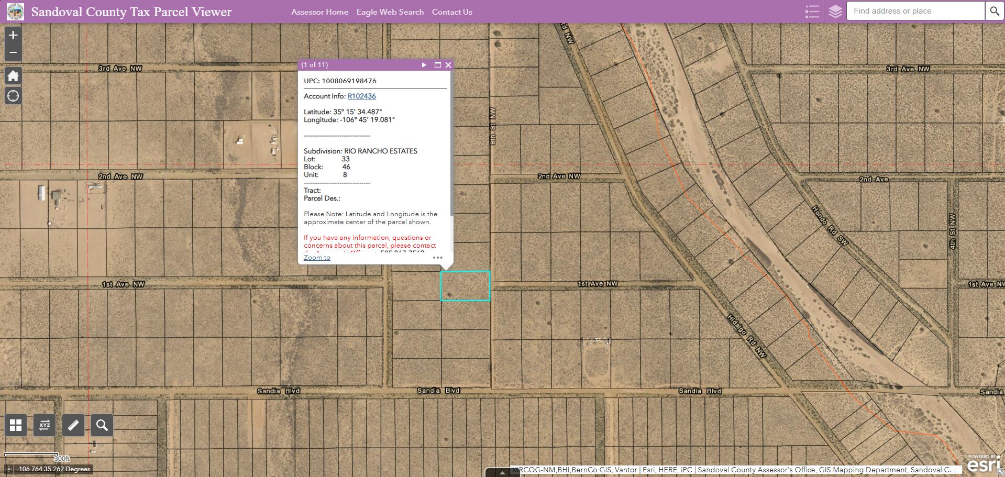Click the zoom out minus button

click(13, 53)
